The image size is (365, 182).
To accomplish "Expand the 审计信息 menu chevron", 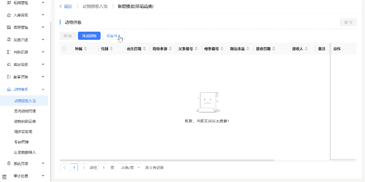I will coord(43,176).
